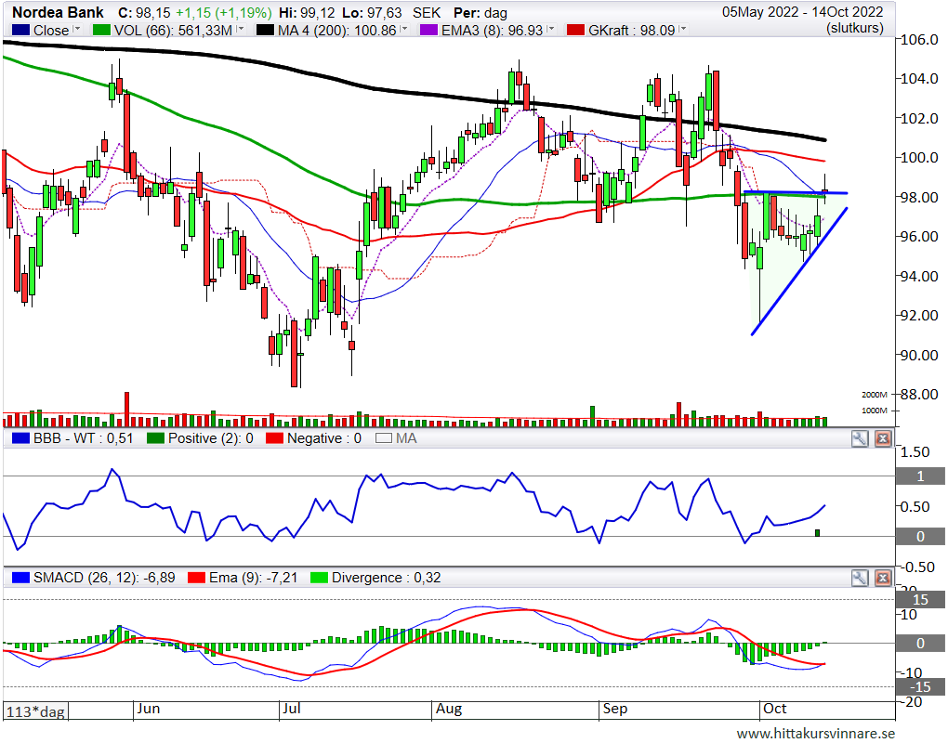
Task: Click the 'Positive (2): 0' label
Action: pos(210,438)
